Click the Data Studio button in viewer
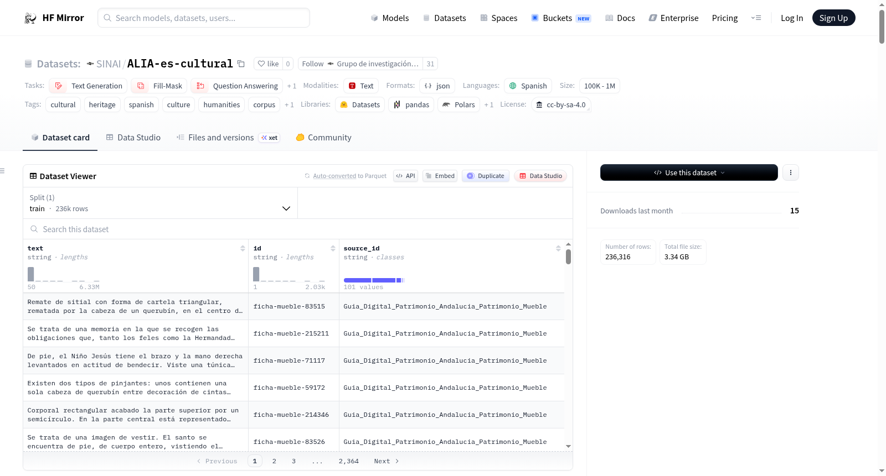Screen dimensions: 886x476 540,176
